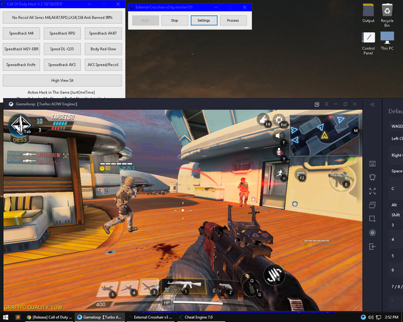Click the No Recoil All Series button
Image resolution: width=403 pixels, height=322 pixels.
tap(62, 18)
